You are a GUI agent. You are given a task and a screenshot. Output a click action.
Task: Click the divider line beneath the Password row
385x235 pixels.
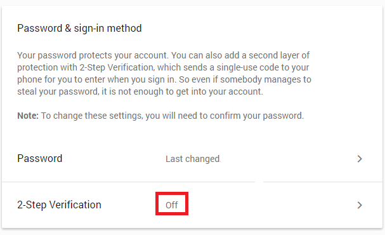tap(192, 182)
